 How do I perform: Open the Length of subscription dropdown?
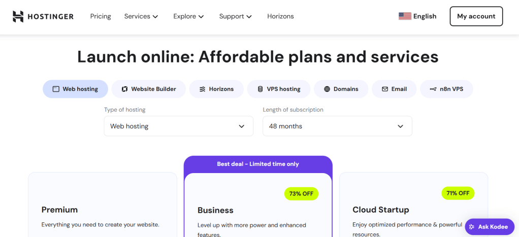tap(337, 126)
